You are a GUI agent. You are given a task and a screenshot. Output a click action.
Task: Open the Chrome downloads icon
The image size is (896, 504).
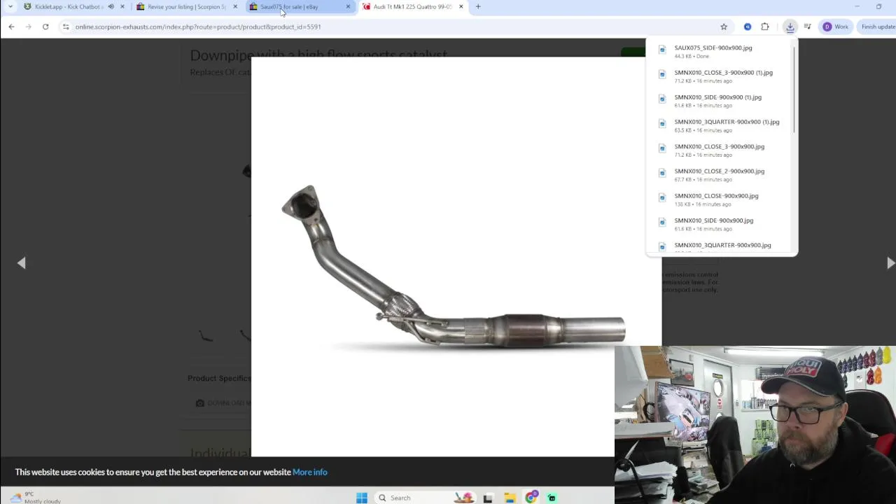tap(790, 27)
